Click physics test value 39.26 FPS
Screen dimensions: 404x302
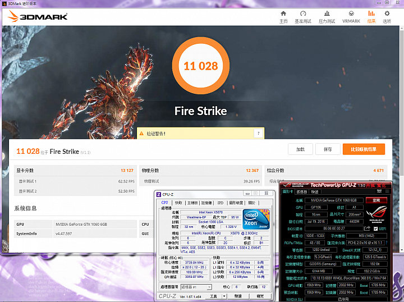[x=252, y=181]
